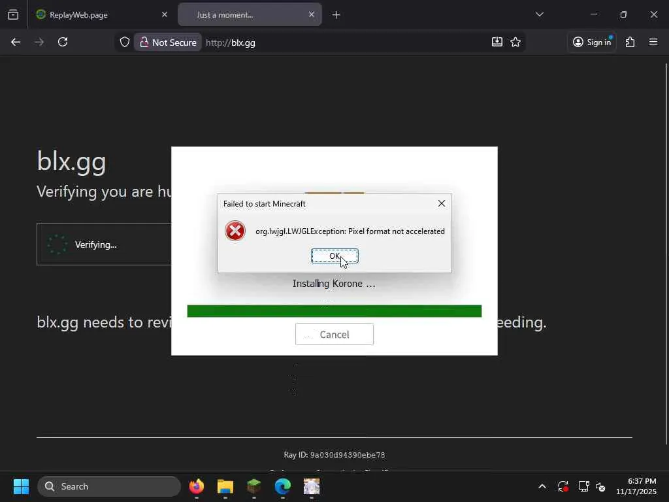Open the tracking protection shield icon
The height and width of the screenshot is (502, 669).
click(x=125, y=42)
